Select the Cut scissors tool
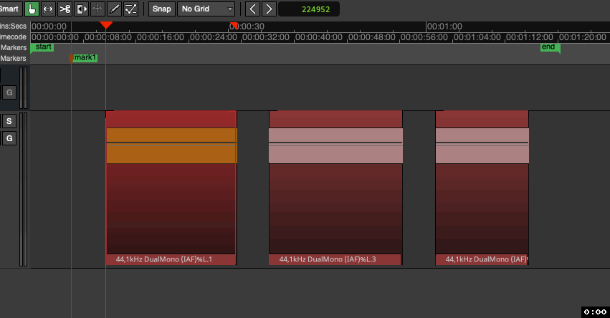Screen dimensions: 610x318 click(x=65, y=9)
